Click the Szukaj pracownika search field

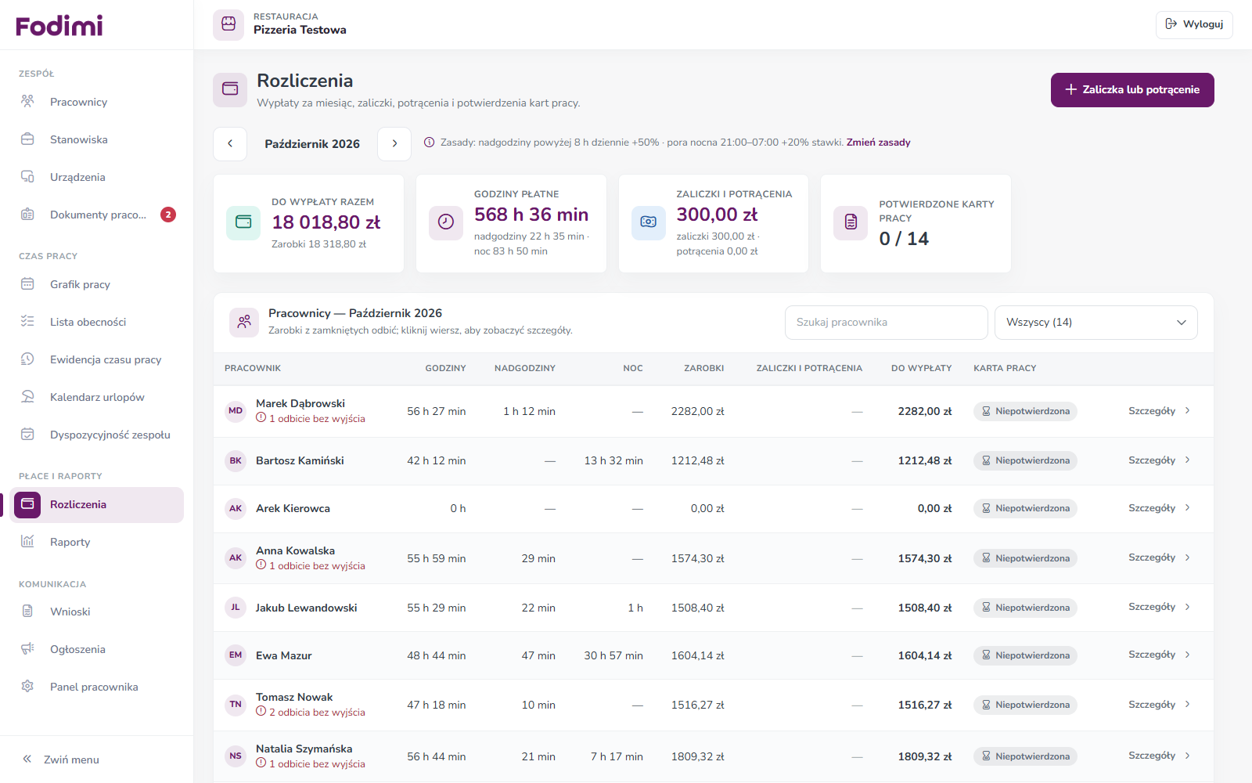coord(886,323)
